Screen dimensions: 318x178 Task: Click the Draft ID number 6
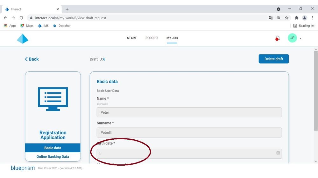coord(104,59)
